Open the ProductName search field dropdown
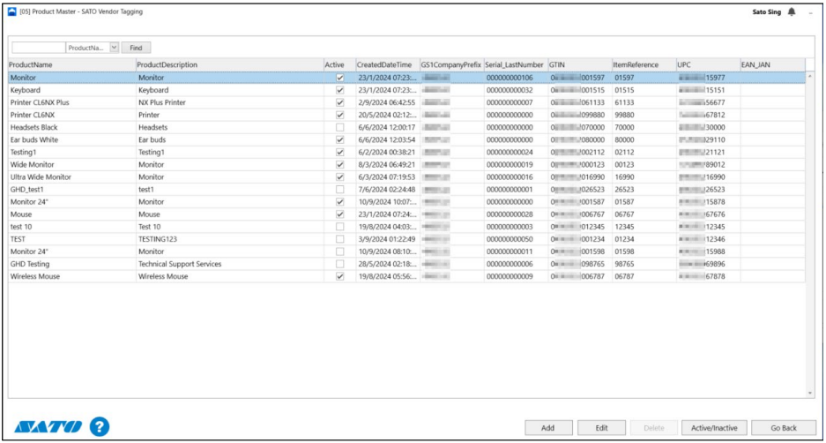The width and height of the screenshot is (826, 443). 114,47
